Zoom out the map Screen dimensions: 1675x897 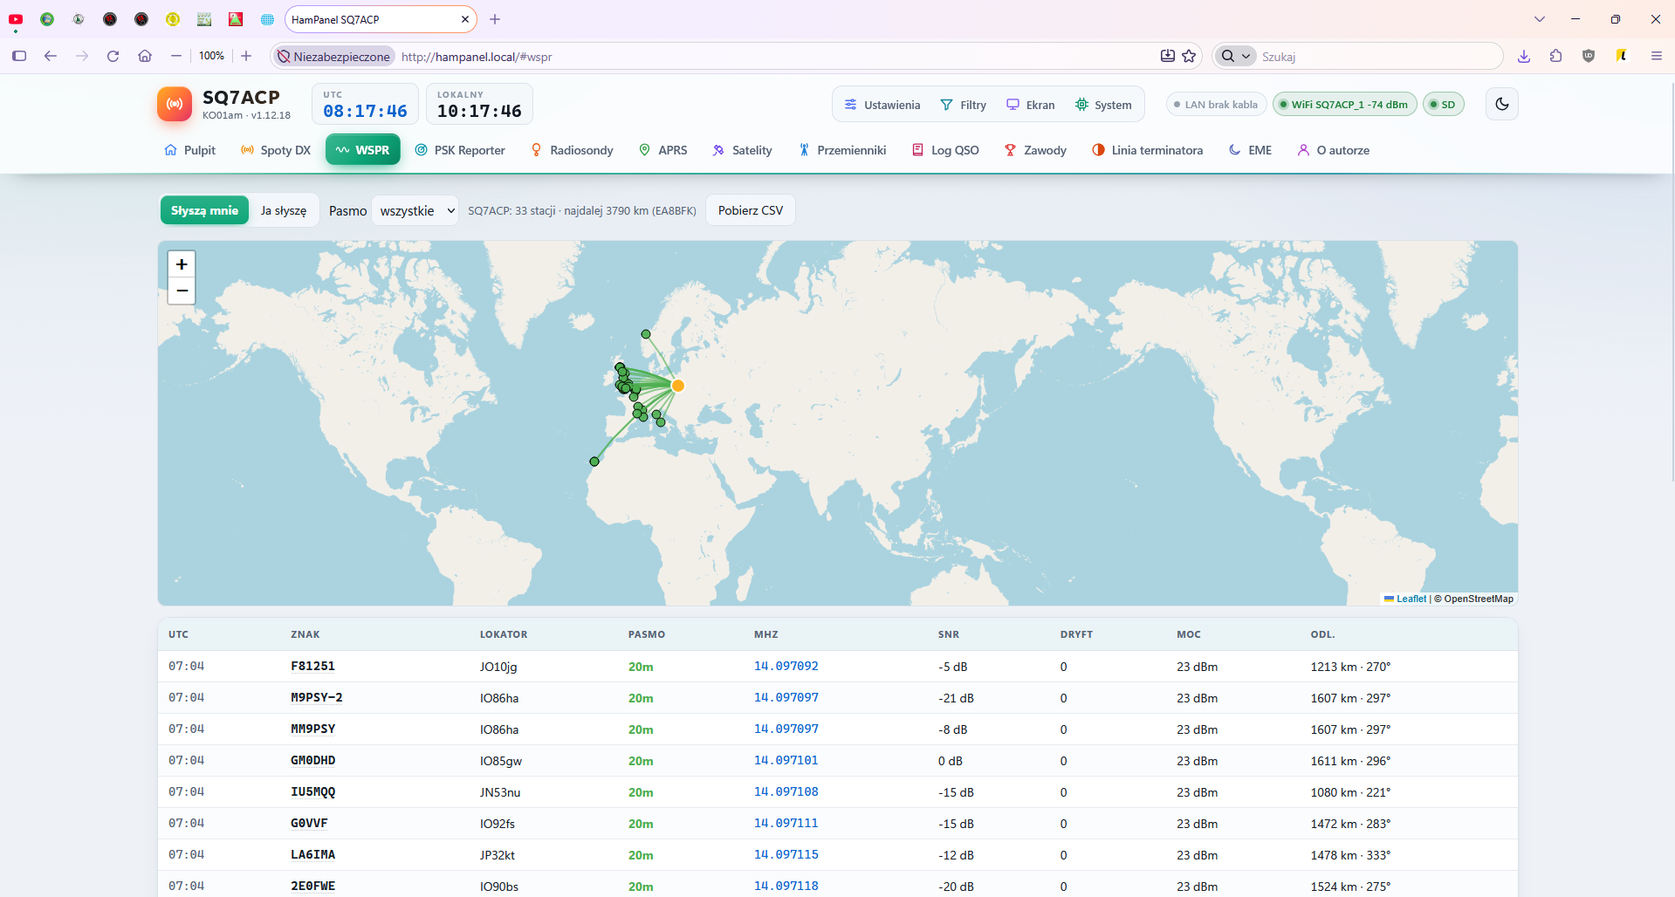(x=182, y=291)
